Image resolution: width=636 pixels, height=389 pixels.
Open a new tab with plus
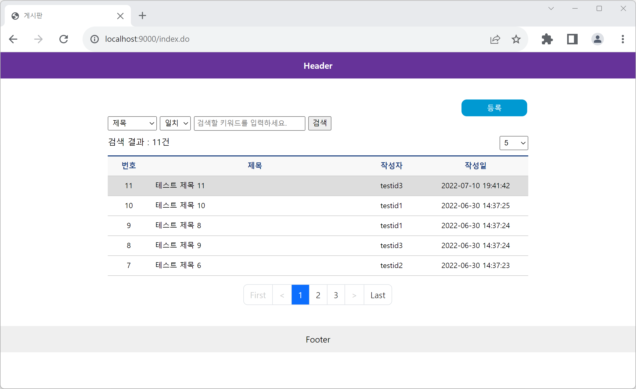[142, 16]
